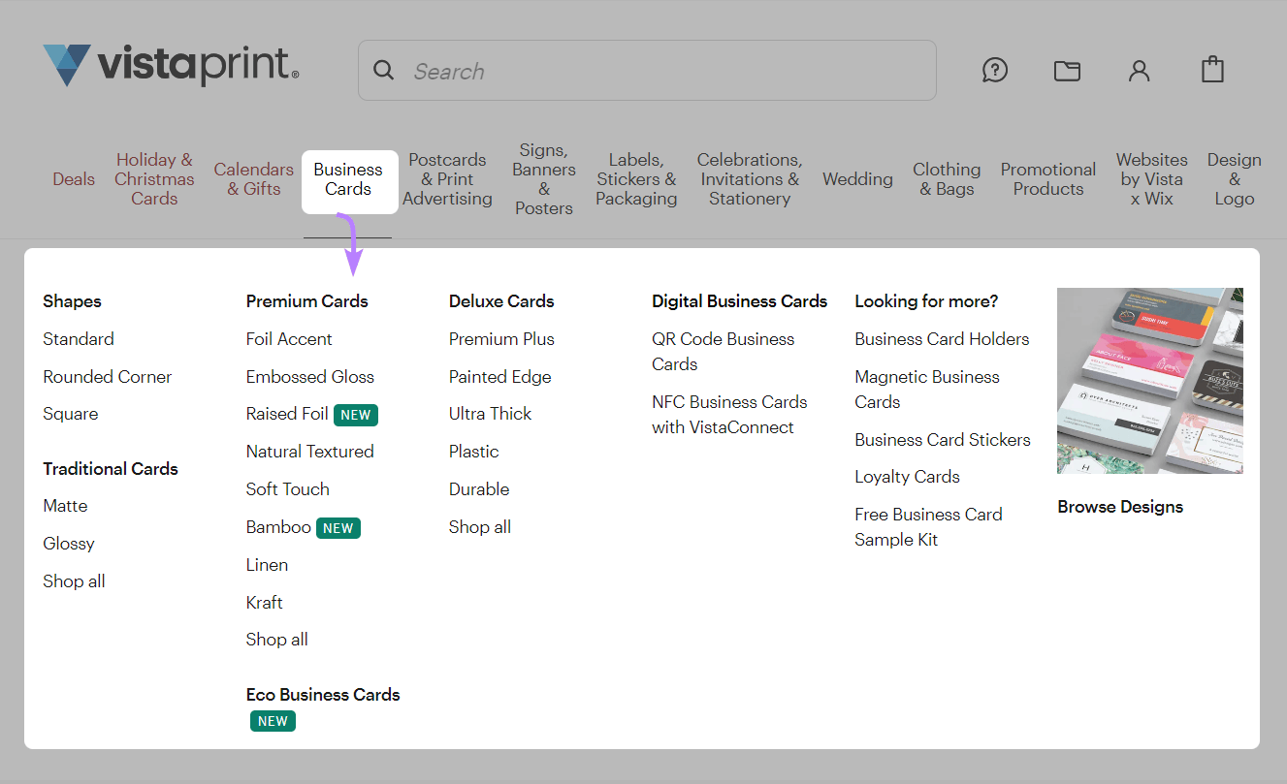Select the Bamboo NEW card option
The width and height of the screenshot is (1287, 784).
278,527
